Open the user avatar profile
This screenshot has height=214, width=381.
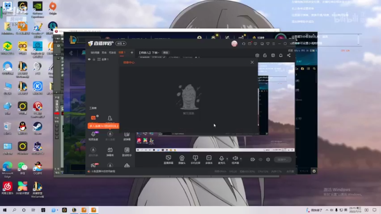234,43
